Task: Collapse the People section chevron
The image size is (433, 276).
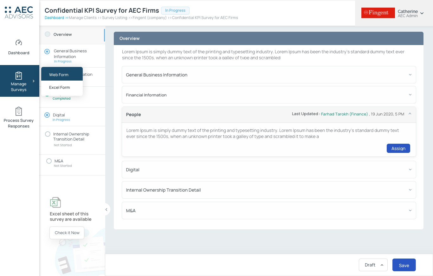Action: coord(410,114)
